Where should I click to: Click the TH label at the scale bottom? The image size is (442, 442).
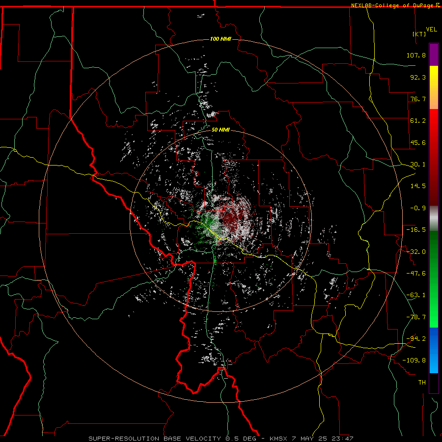click(422, 383)
